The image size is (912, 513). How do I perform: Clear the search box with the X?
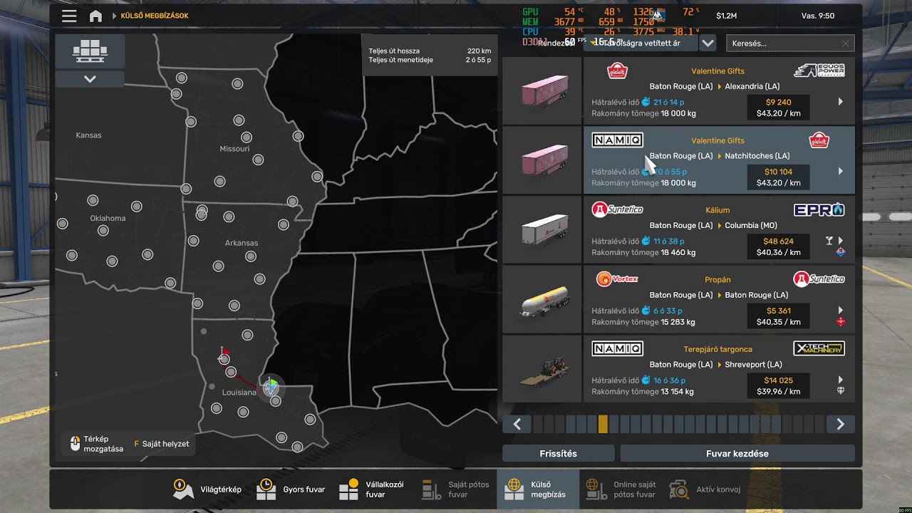click(845, 43)
